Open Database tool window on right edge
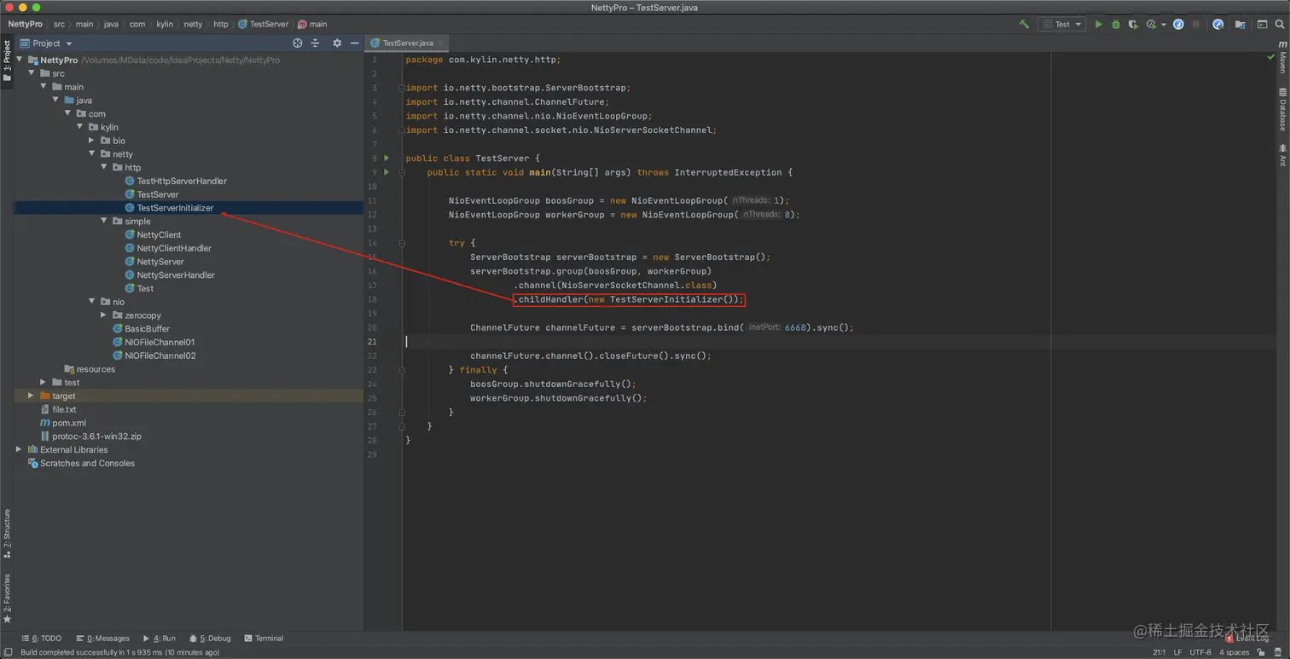The height and width of the screenshot is (659, 1290). 1282,109
